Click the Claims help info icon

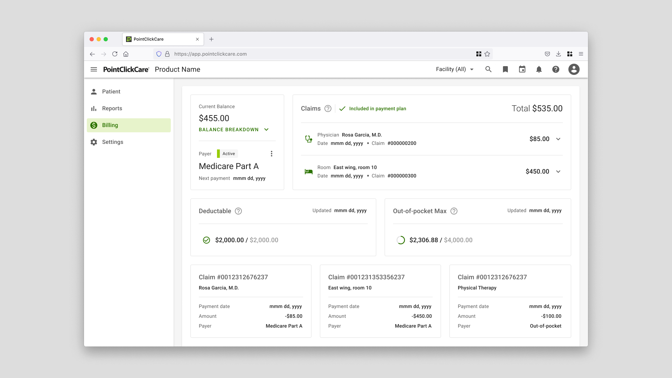click(328, 108)
